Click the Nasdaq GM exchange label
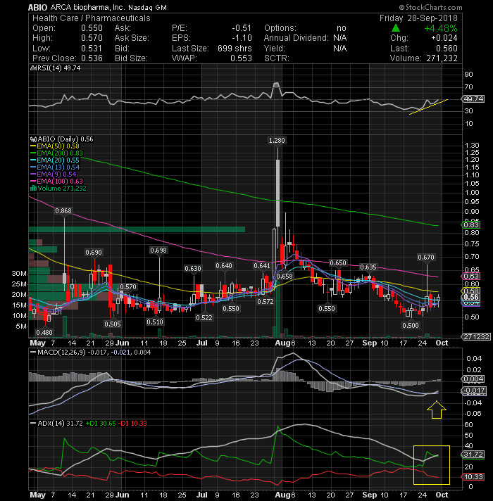 [x=148, y=7]
